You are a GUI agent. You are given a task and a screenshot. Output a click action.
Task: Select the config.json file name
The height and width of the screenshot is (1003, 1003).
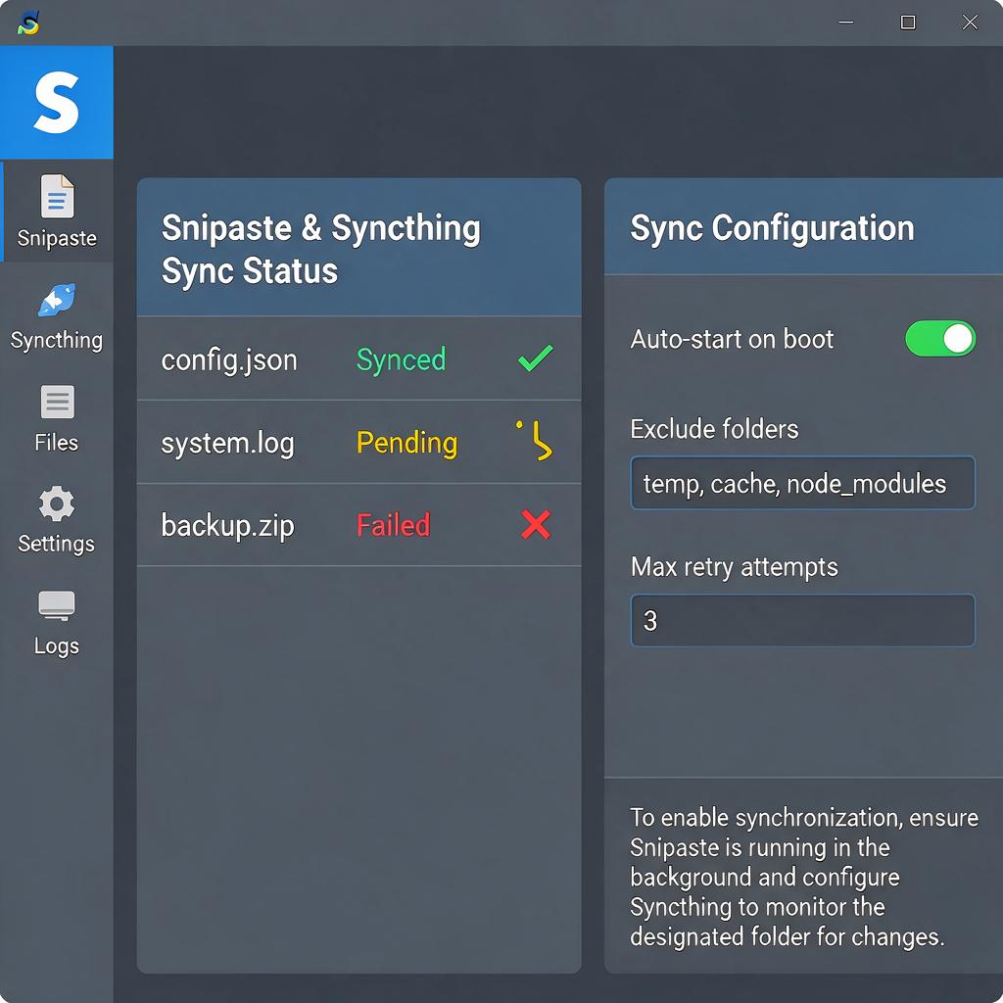pyautogui.click(x=229, y=360)
